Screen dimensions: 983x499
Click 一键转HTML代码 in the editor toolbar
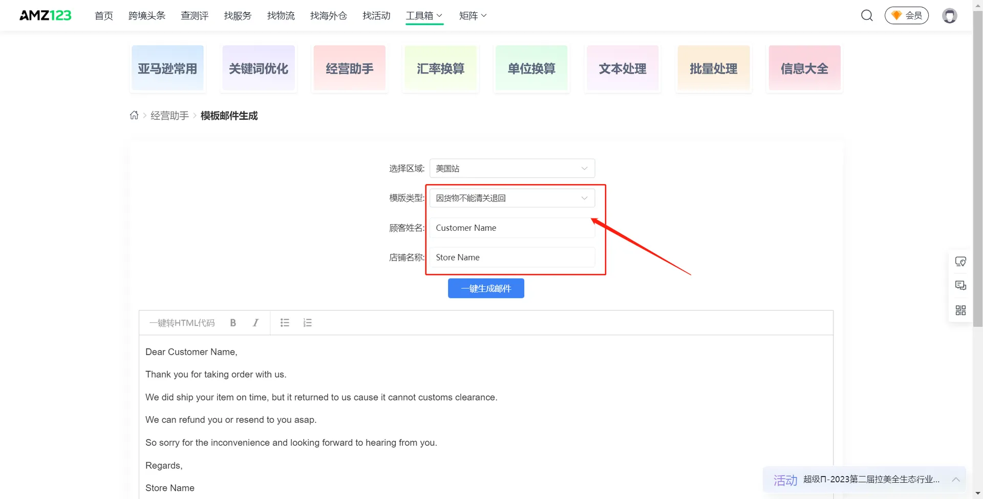click(x=182, y=322)
